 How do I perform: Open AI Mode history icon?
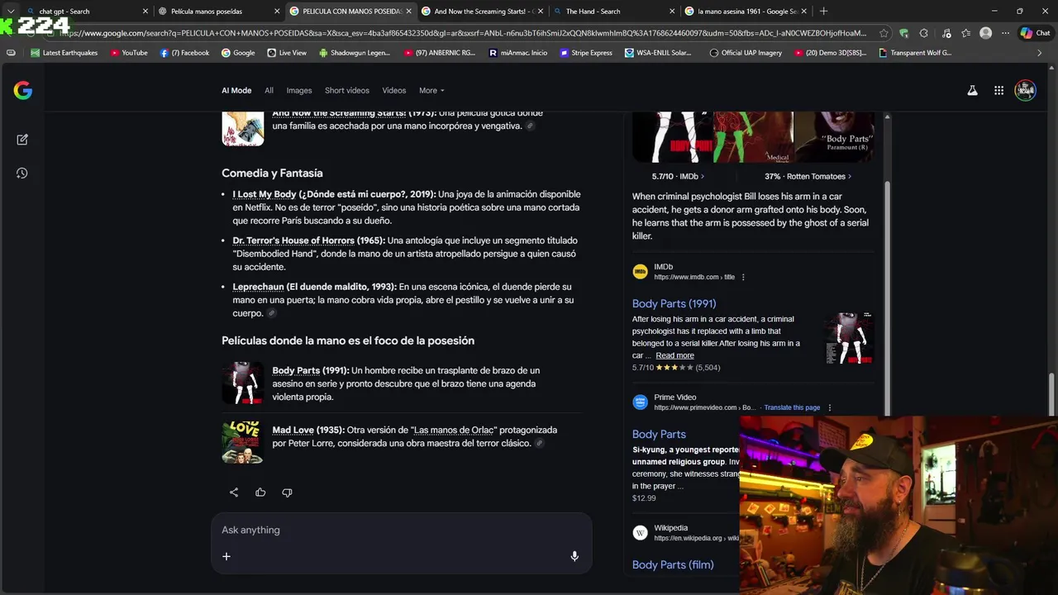tap(22, 173)
